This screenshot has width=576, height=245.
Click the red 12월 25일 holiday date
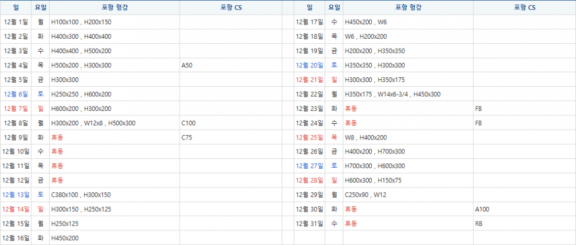pos(309,138)
